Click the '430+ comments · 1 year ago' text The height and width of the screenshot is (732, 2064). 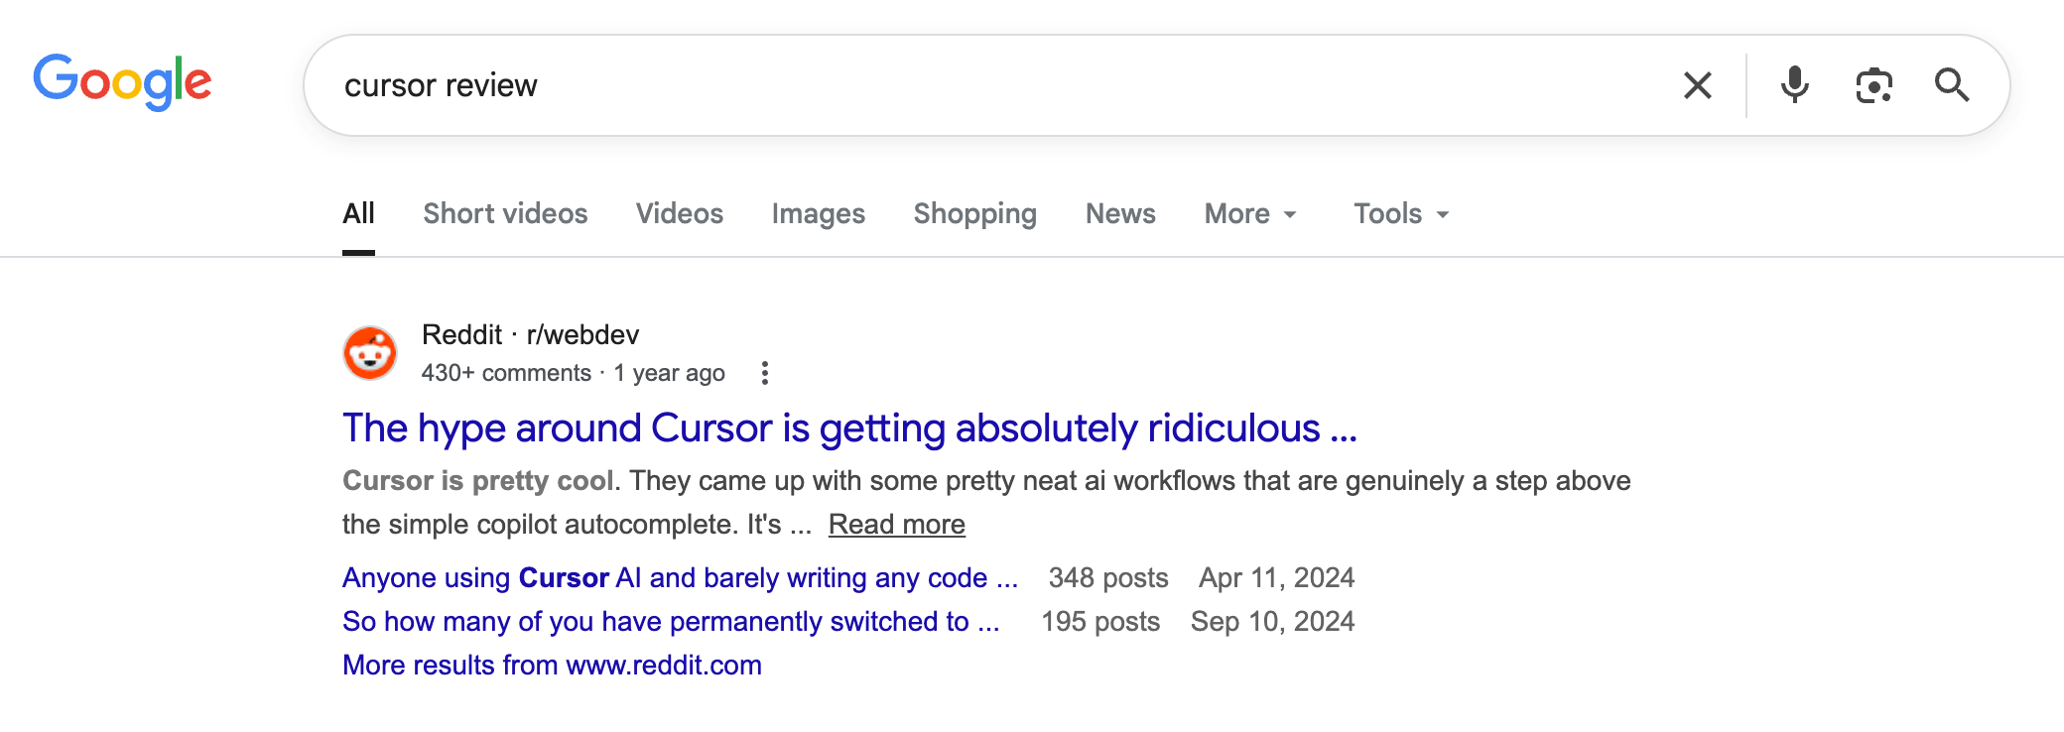pos(573,373)
